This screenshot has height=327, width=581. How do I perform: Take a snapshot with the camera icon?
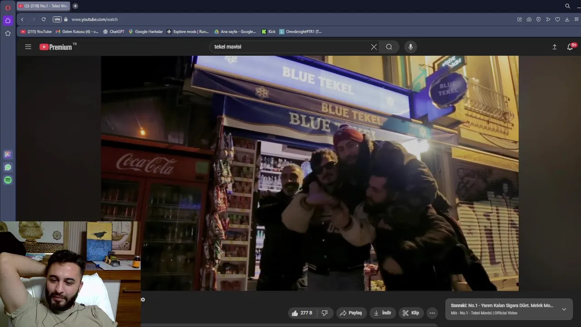pos(529,19)
